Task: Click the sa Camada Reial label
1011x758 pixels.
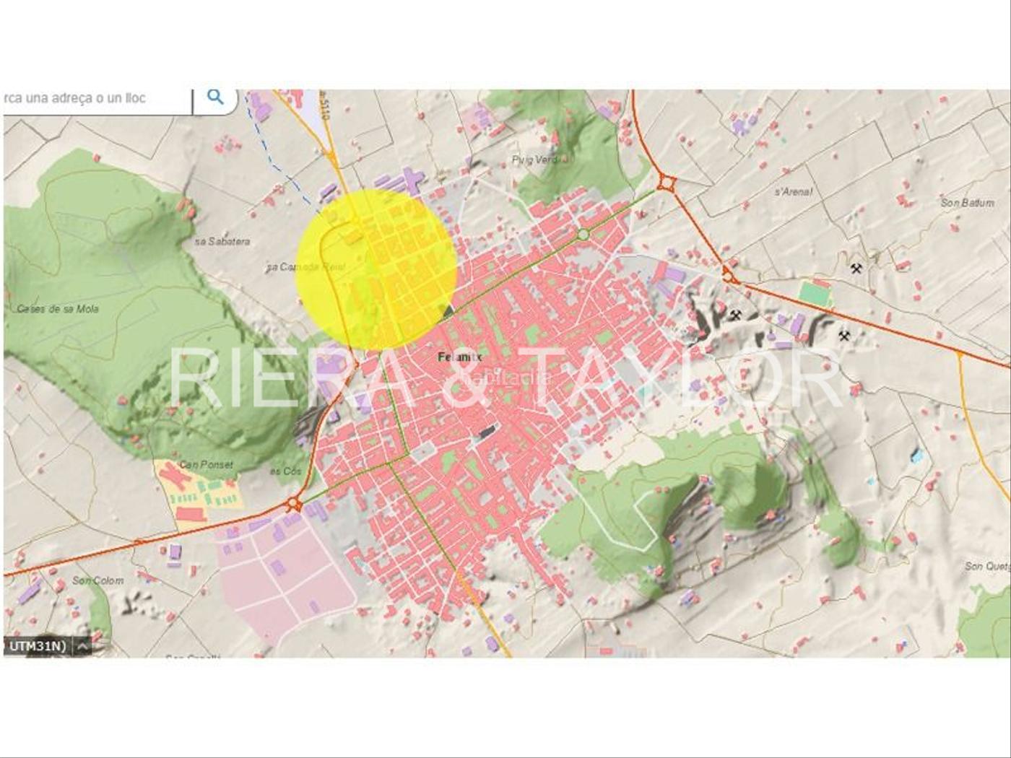Action: point(306,267)
